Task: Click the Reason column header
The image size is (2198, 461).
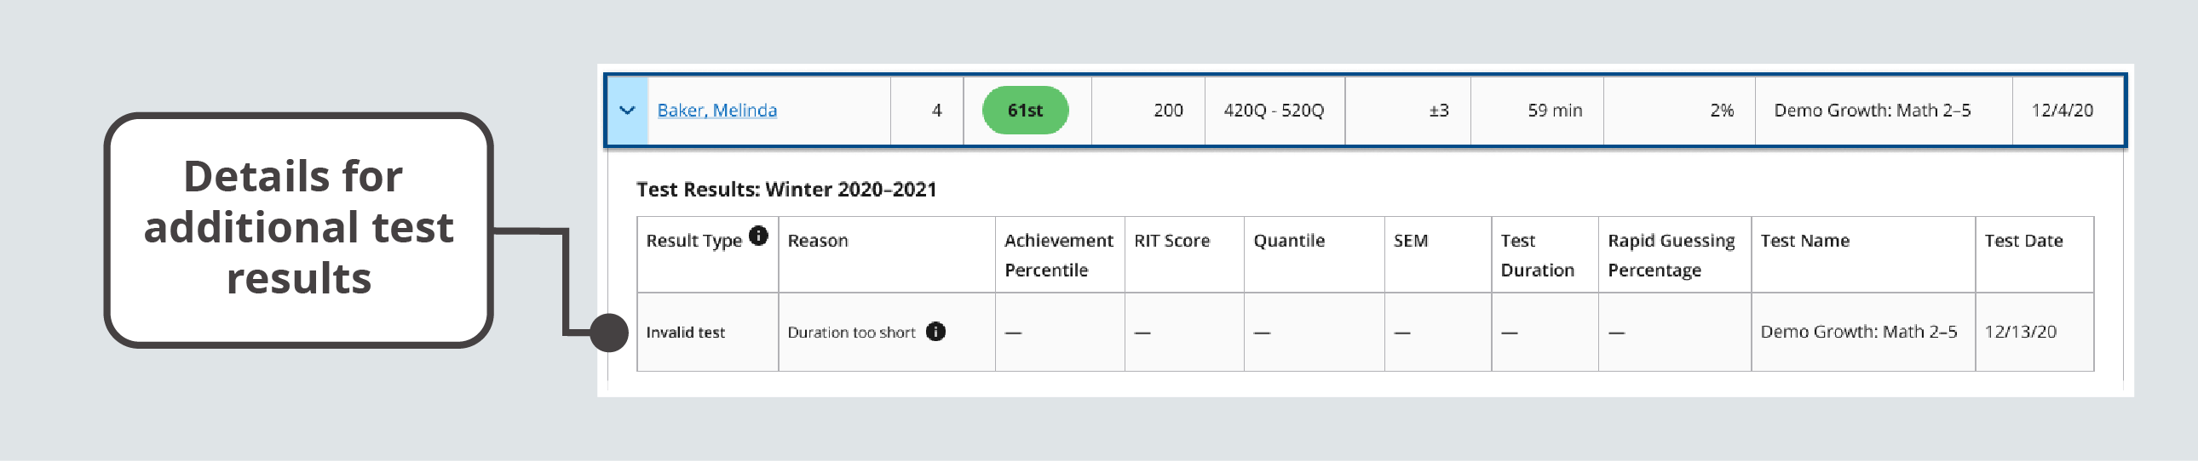Action: tap(817, 242)
